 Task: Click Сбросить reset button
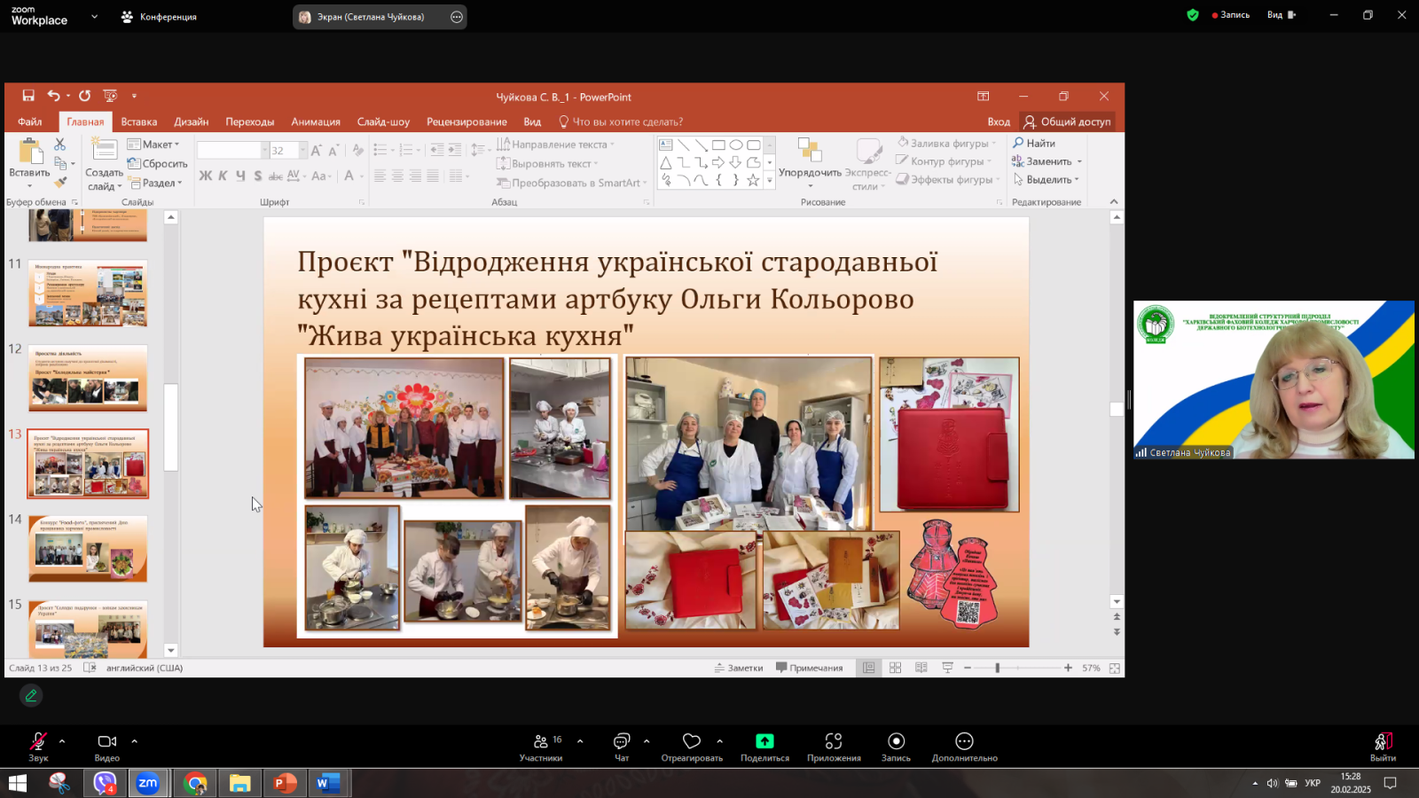158,163
